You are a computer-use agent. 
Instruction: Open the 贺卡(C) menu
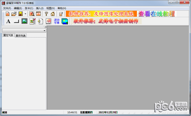tap(29, 8)
